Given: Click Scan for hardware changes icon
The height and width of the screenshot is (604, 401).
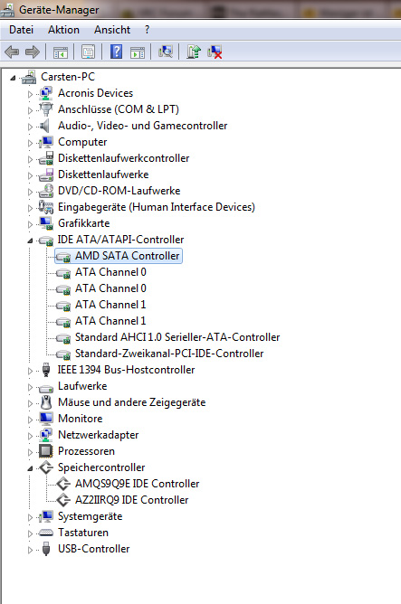Looking at the screenshot, I should pos(166,52).
